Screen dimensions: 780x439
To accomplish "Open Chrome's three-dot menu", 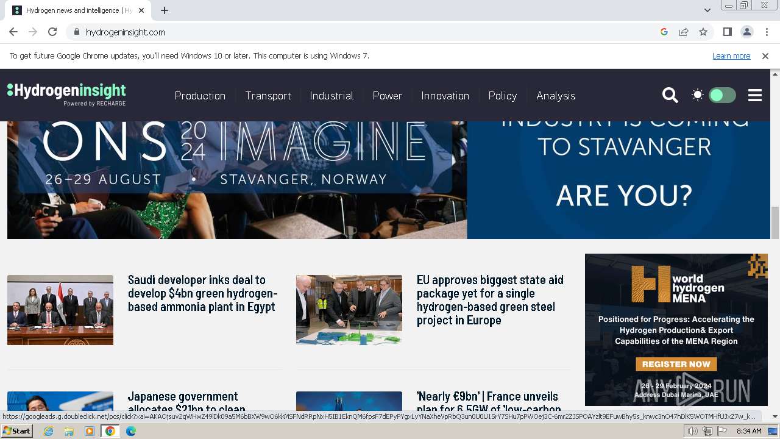I will coord(767,32).
